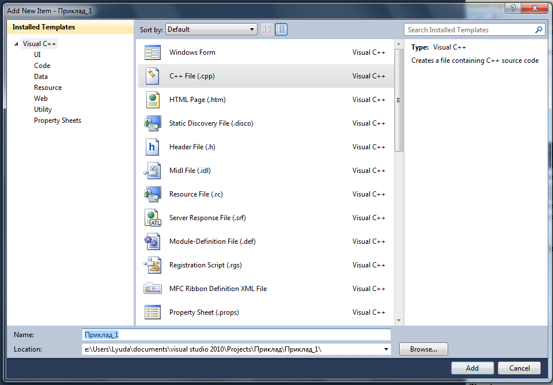Screen dimensions: 553x385
Task: Select the Windows Form template icon
Action: click(153, 52)
